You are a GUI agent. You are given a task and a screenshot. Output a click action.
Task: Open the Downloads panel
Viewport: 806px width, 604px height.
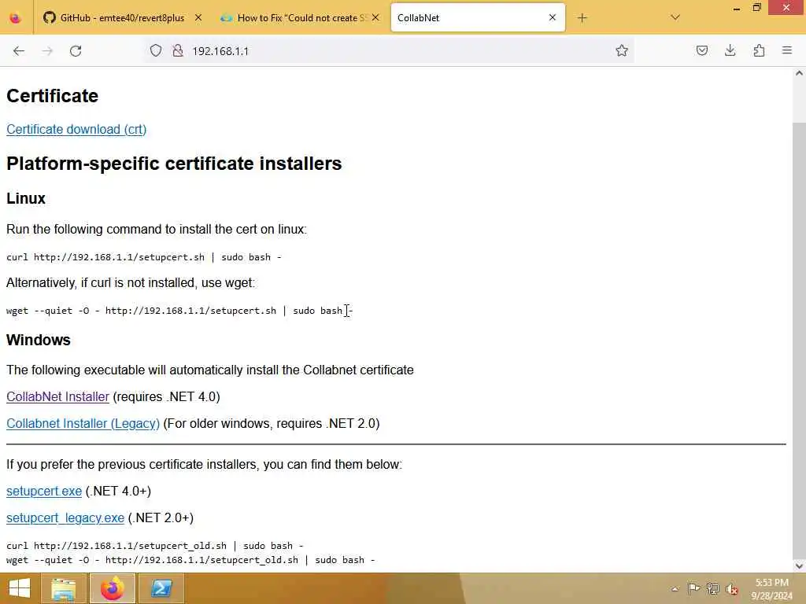point(730,50)
